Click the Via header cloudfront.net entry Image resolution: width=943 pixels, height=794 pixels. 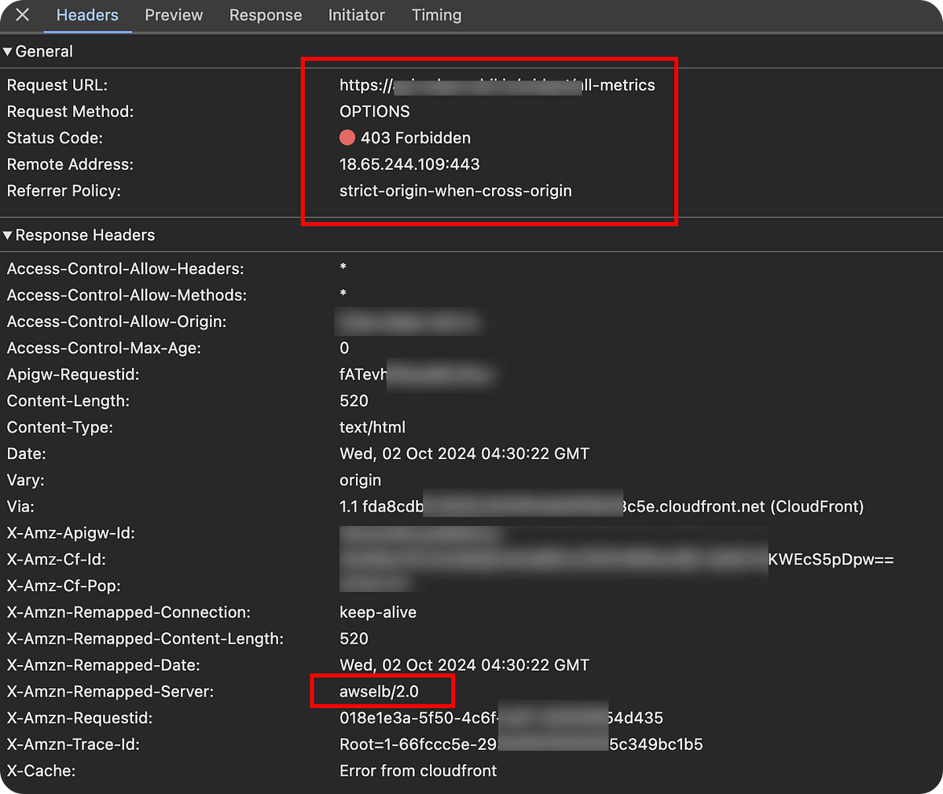click(601, 506)
